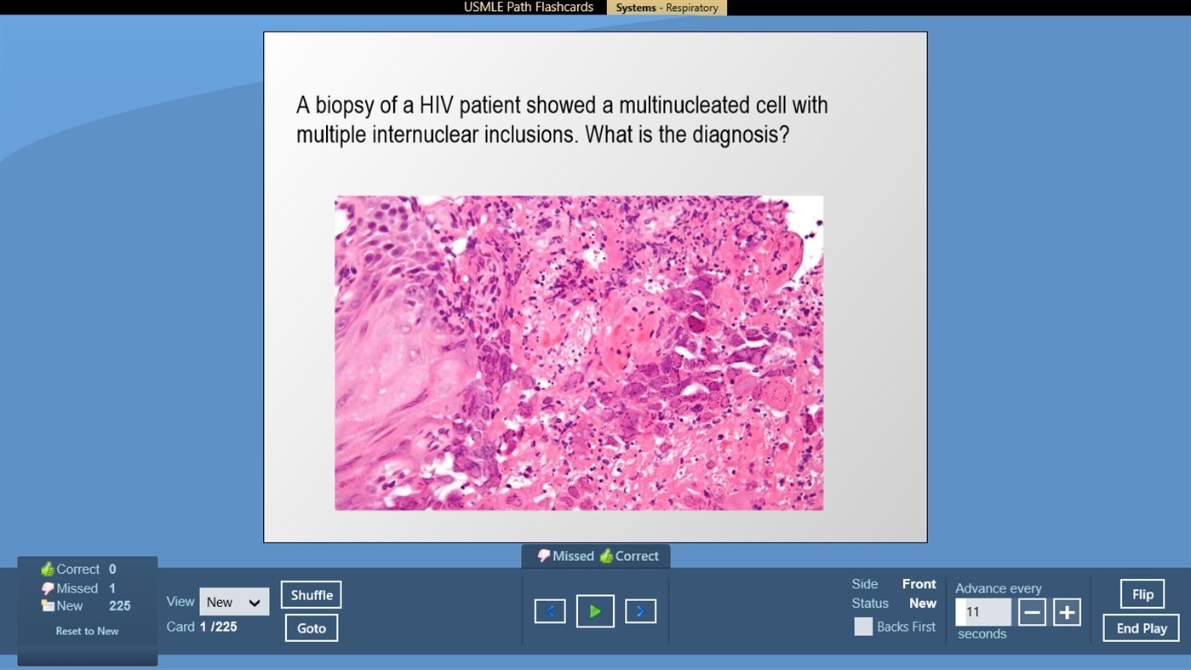Viewport: 1191px width, 670px height.
Task: Mark the card missed with thumbs-down icon
Action: [565, 555]
